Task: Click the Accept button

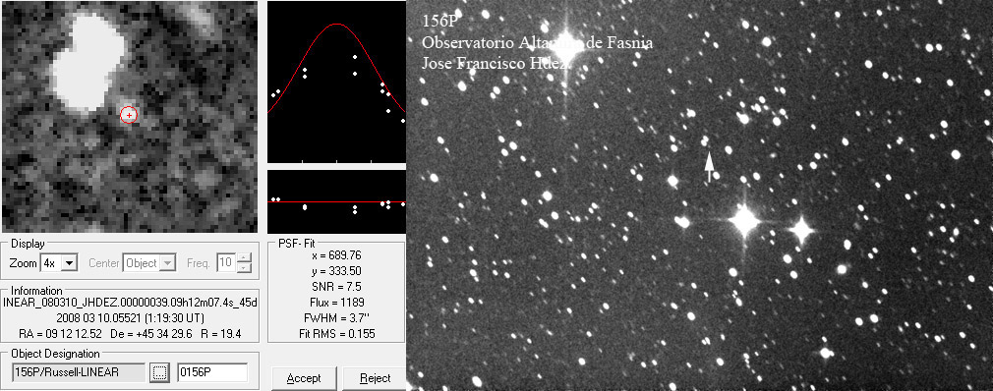Action: point(304,378)
